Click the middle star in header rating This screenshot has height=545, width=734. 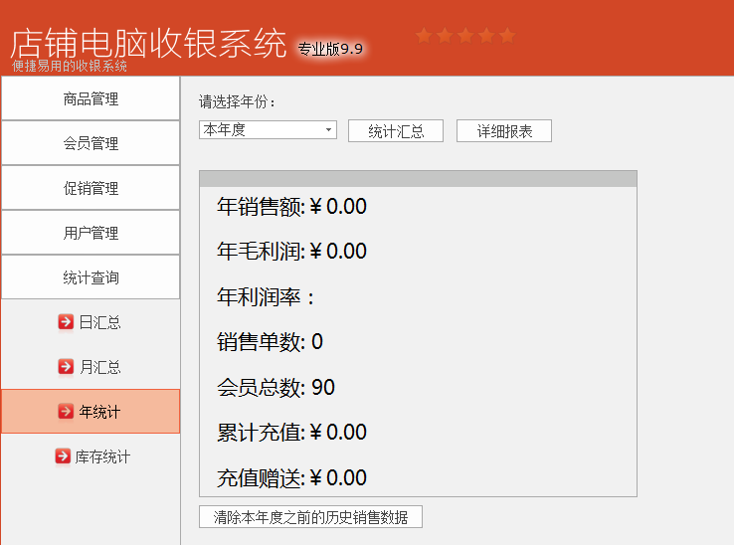click(465, 36)
